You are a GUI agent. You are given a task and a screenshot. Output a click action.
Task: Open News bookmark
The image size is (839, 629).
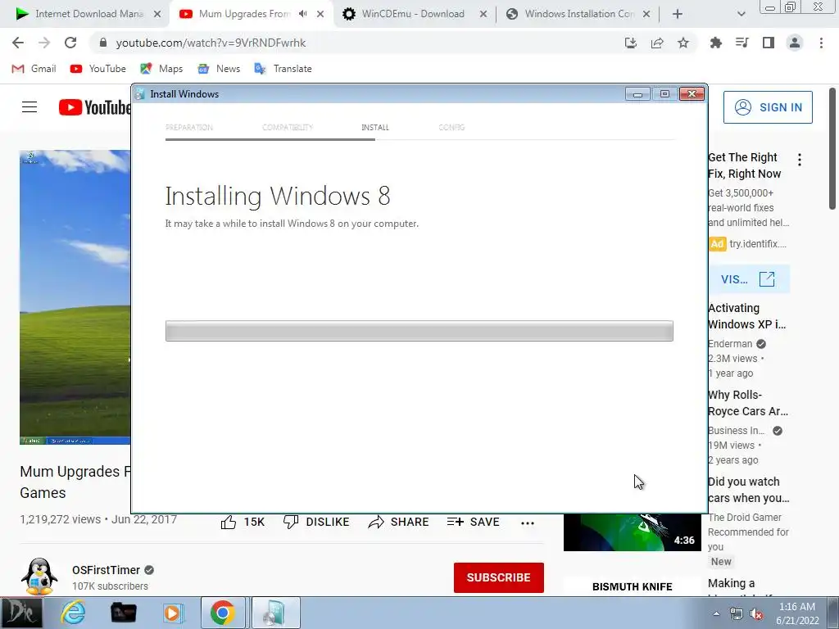pos(219,69)
